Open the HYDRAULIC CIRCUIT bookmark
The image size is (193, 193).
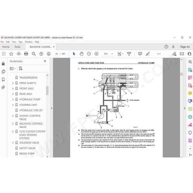(31, 110)
